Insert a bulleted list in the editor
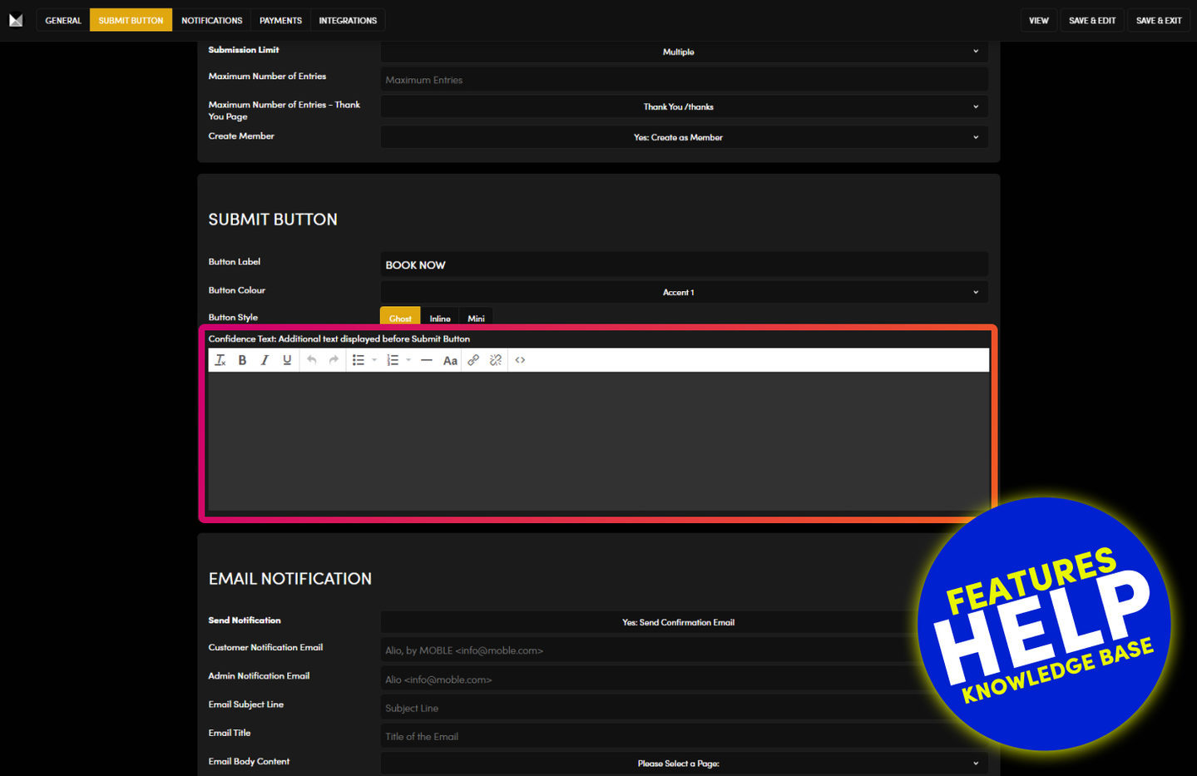The image size is (1197, 776). [x=359, y=360]
